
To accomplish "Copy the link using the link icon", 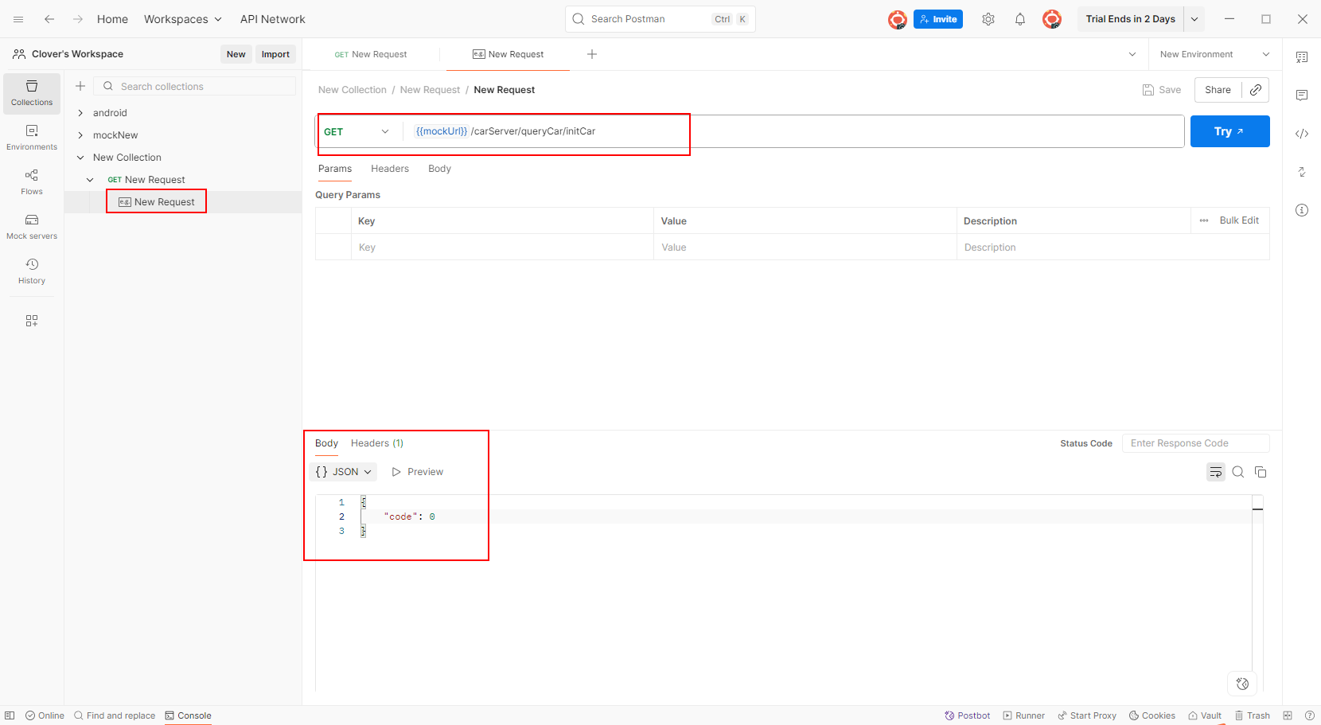I will click(x=1256, y=90).
